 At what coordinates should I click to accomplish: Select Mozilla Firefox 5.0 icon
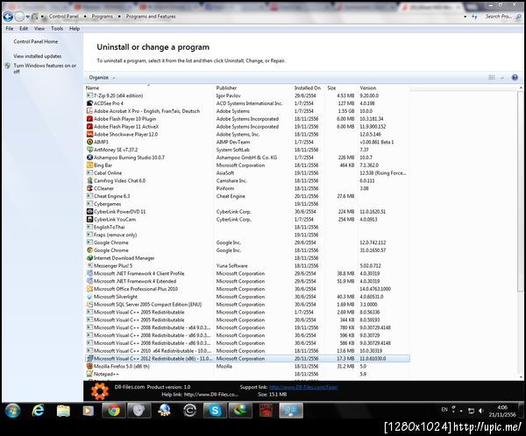coord(89,366)
